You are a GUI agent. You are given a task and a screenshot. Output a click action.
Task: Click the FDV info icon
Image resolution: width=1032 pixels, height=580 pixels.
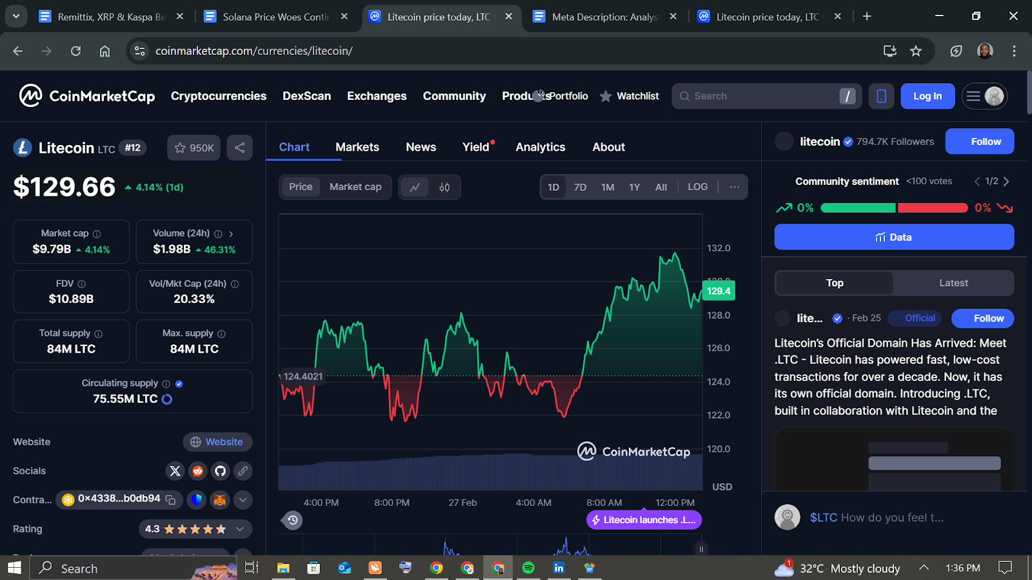82,284
